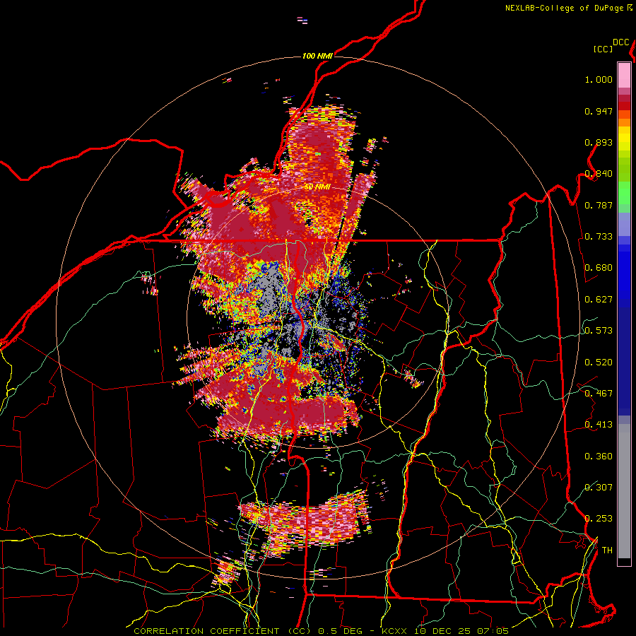This screenshot has height=636, width=636.
Task: Click the NEXLAB-College of DuPage credit text
Action: 564,8
